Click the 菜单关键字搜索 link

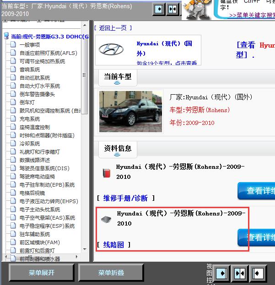point(252,15)
